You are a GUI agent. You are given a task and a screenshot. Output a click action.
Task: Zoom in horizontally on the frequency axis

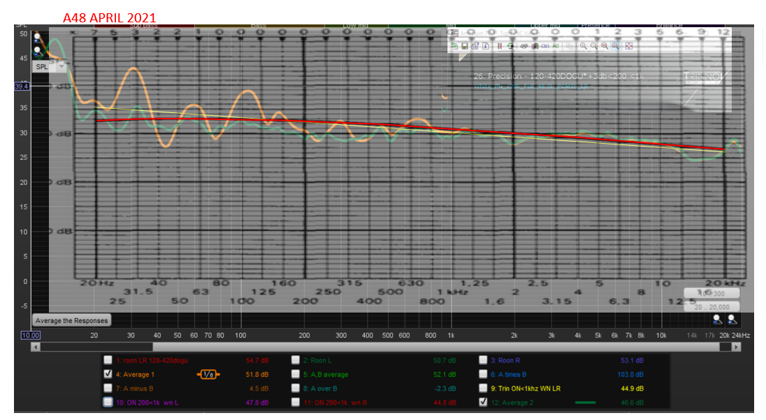732,319
